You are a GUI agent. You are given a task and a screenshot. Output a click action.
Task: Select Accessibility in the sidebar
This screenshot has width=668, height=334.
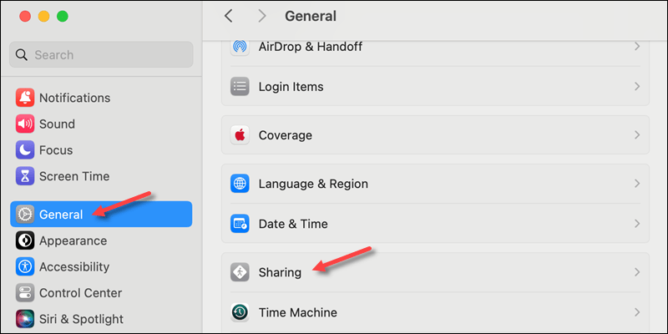[x=101, y=266]
